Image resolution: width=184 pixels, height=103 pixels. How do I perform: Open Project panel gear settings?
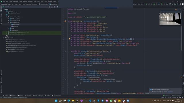tap(57, 7)
